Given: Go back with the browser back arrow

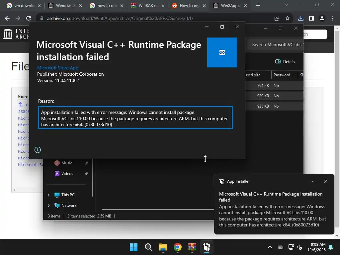Looking at the screenshot, I should (7, 18).
